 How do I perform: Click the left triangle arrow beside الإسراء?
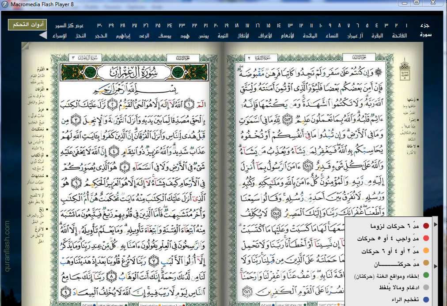(x=43, y=35)
